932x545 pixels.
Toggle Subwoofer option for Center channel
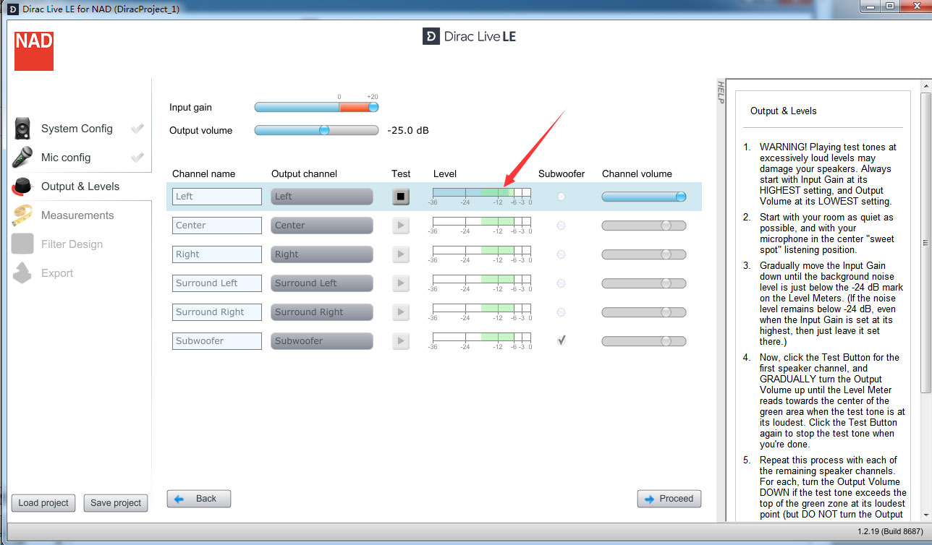point(562,226)
